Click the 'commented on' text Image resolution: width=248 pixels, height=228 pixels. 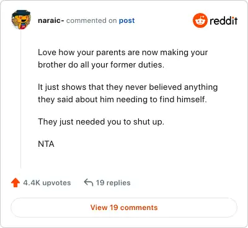(x=92, y=20)
